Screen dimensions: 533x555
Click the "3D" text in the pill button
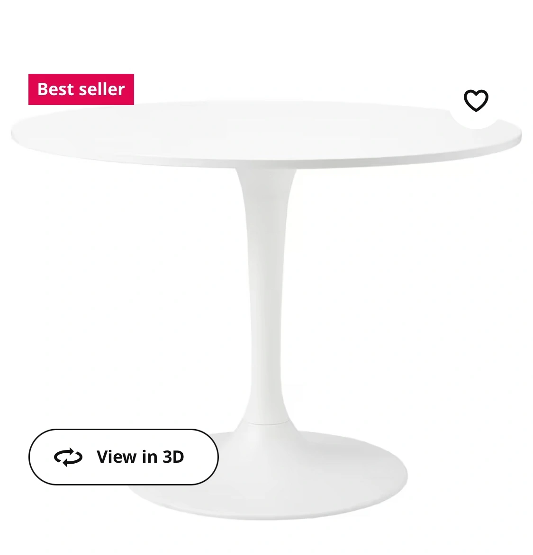[173, 457]
